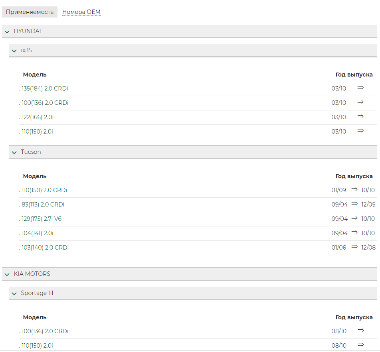The height and width of the screenshot is (352, 380).
Task: Collapse the HYUNDAI section chevron
Action: click(x=7, y=31)
